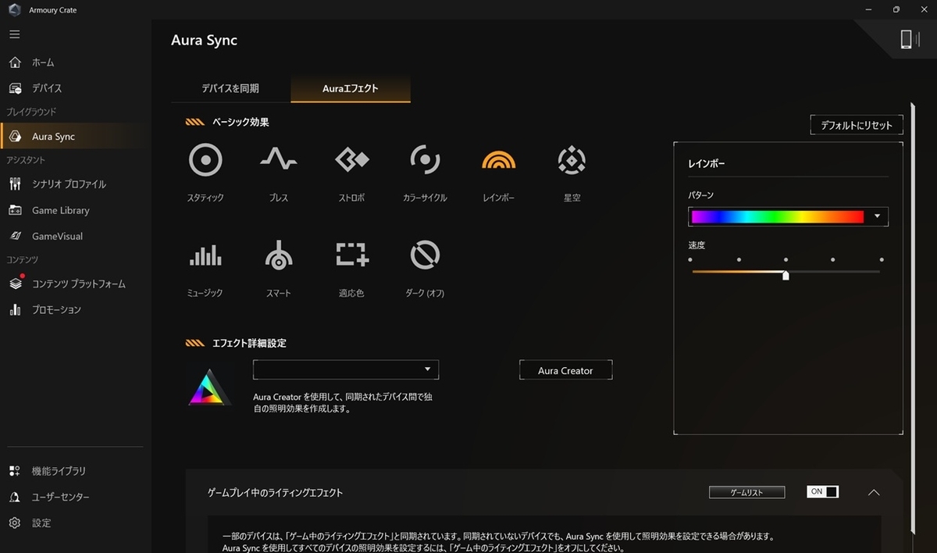Open 機能ライブラリ in sidebar
Viewport: 937px width, 553px height.
pos(76,471)
